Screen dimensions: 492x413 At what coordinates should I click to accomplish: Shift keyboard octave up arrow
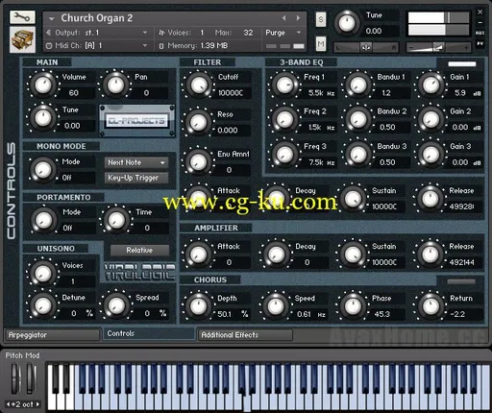(x=37, y=404)
